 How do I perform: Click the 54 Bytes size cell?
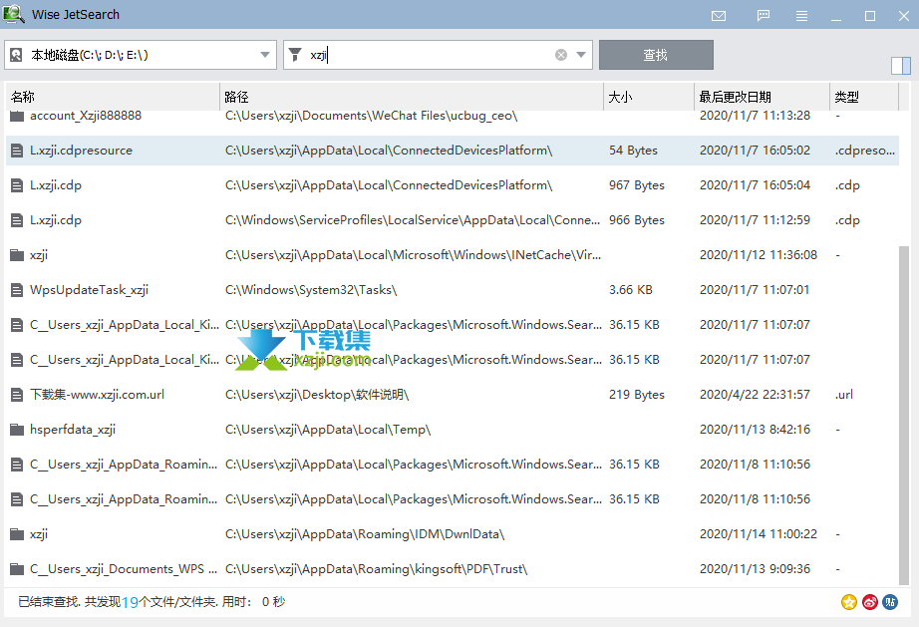pyautogui.click(x=633, y=151)
